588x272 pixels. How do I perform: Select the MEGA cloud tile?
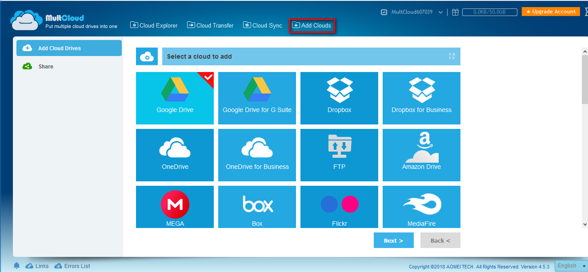tap(175, 207)
